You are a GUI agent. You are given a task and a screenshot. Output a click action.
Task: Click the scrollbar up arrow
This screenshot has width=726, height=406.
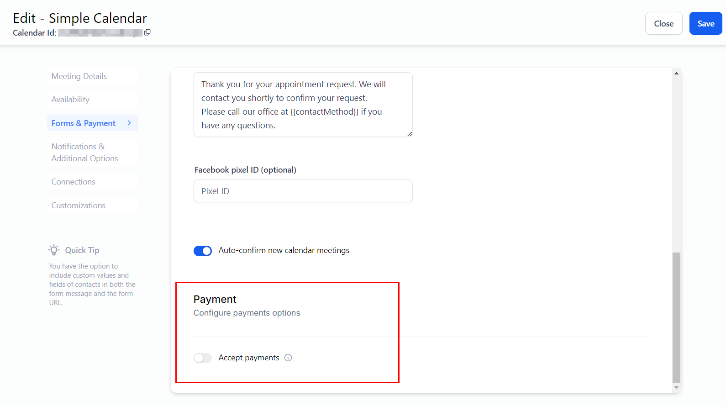coord(676,73)
